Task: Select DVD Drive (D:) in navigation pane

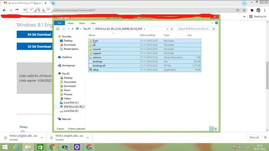Action: tap(72, 107)
